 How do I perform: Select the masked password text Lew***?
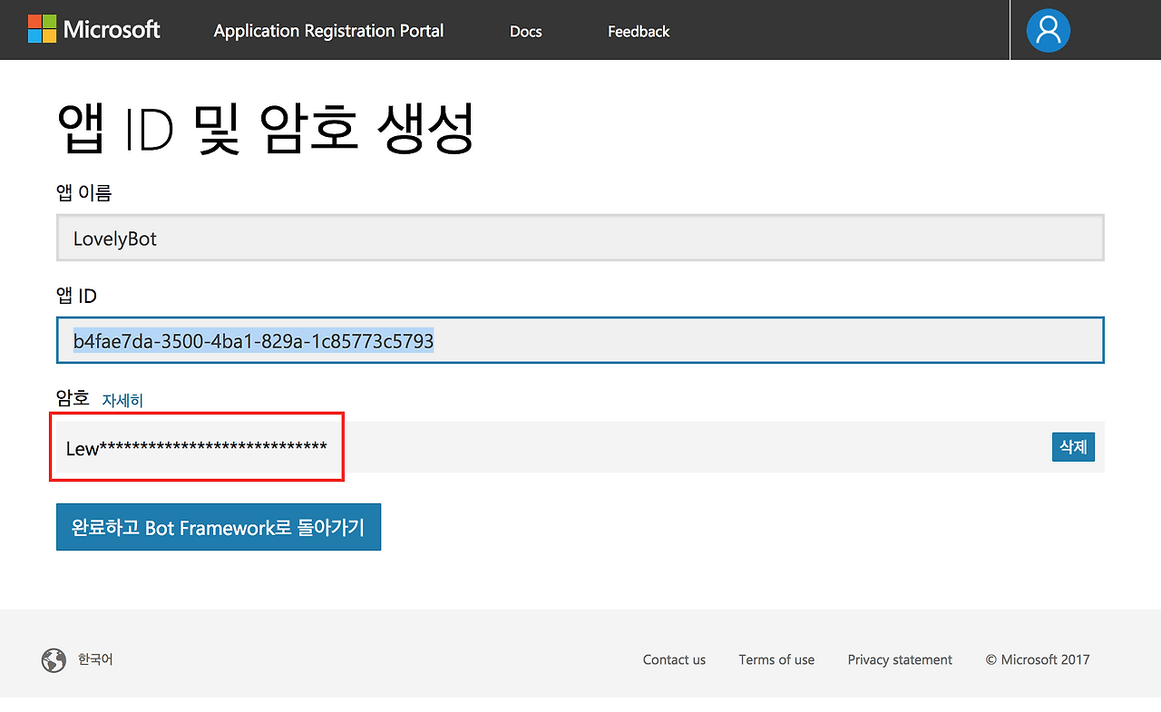point(197,448)
